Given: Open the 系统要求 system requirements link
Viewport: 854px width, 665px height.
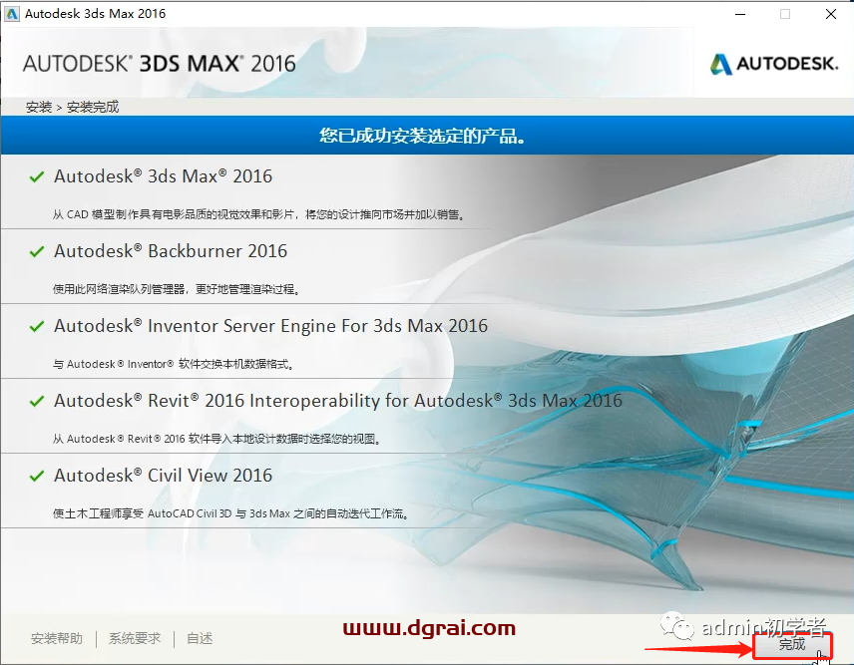Looking at the screenshot, I should (x=135, y=638).
